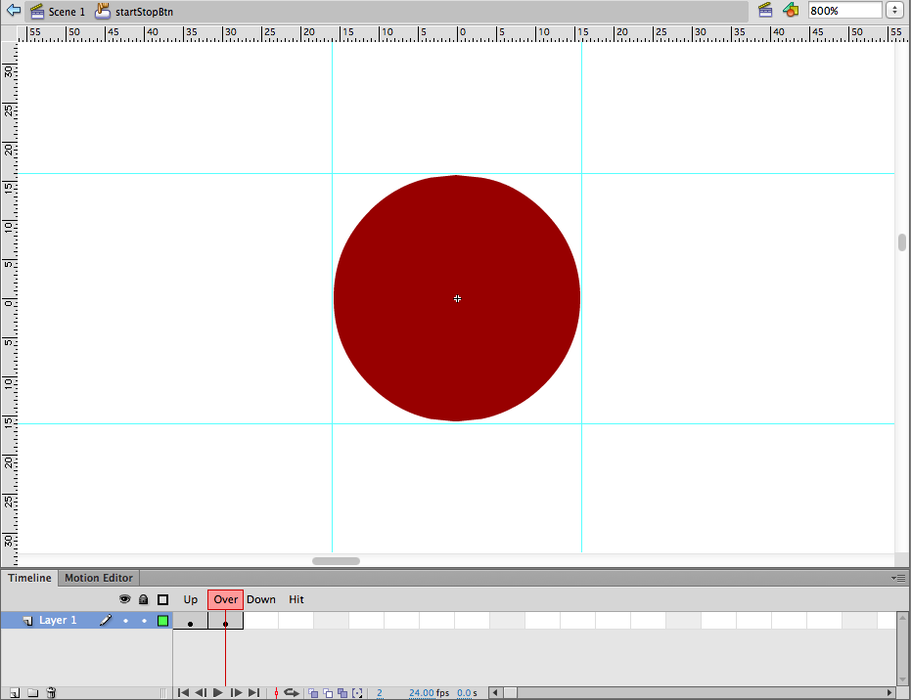This screenshot has height=700, width=911.
Task: Delete layer using the trash icon
Action: (x=52, y=693)
